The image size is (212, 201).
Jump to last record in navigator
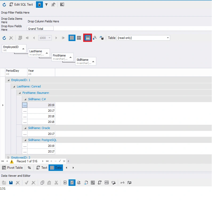(47, 161)
